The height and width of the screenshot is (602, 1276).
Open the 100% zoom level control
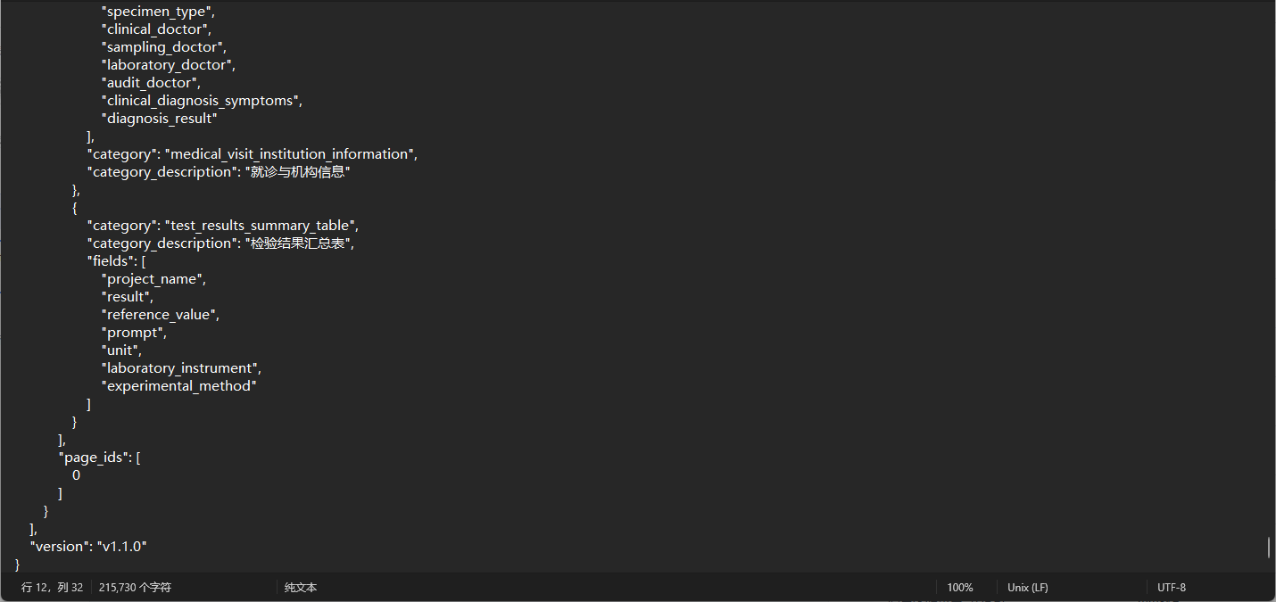pos(960,588)
